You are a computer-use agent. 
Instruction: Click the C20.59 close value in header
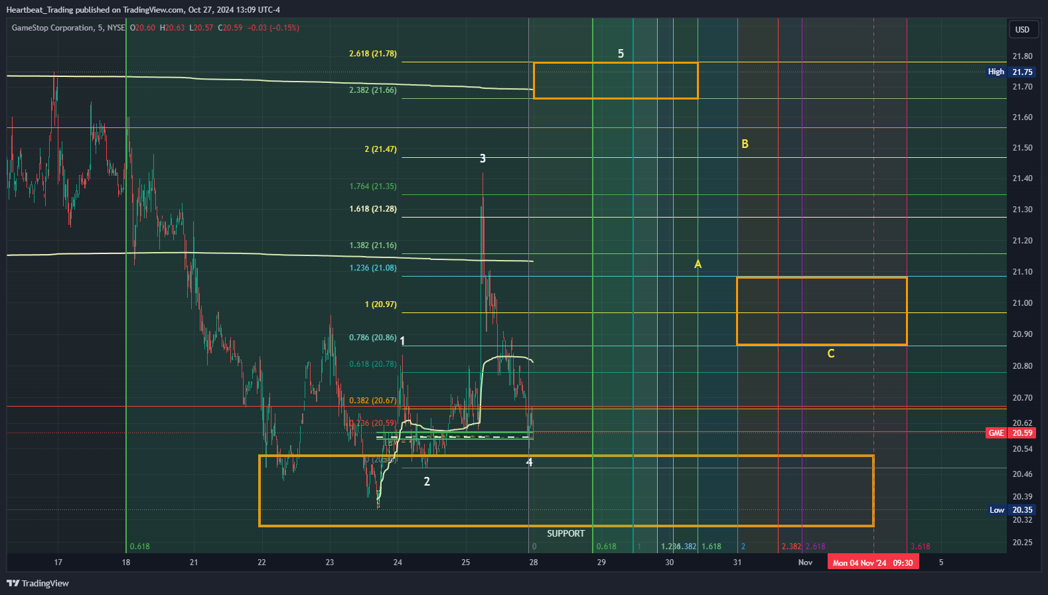pos(230,28)
